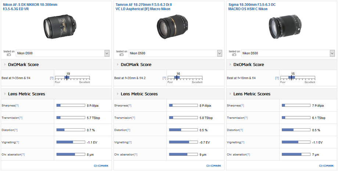Click '0.7 %' distortion value in Nikon panel

91,130
